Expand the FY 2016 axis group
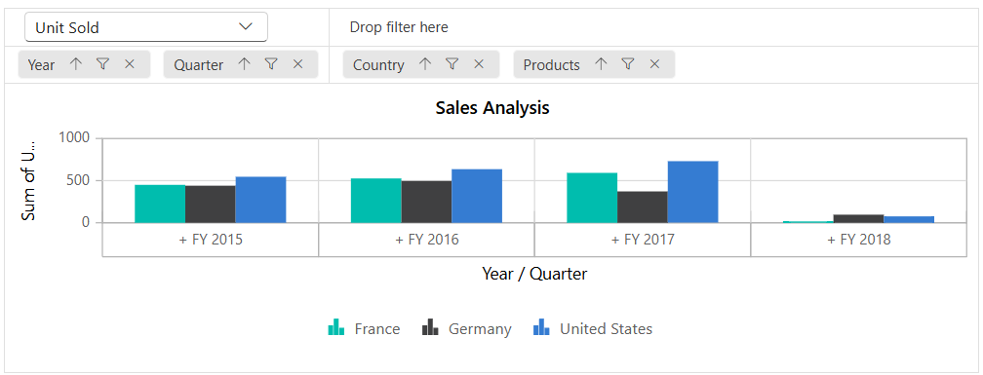983x375 pixels. [427, 240]
